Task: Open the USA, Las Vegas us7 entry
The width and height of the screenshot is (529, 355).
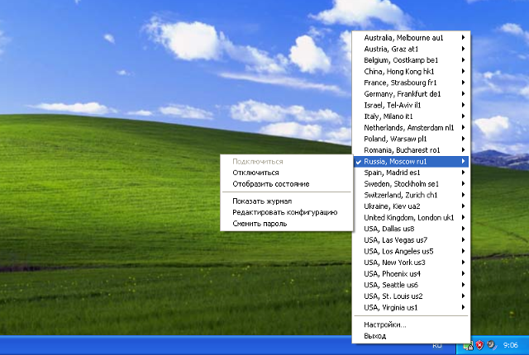Action: [411, 239]
